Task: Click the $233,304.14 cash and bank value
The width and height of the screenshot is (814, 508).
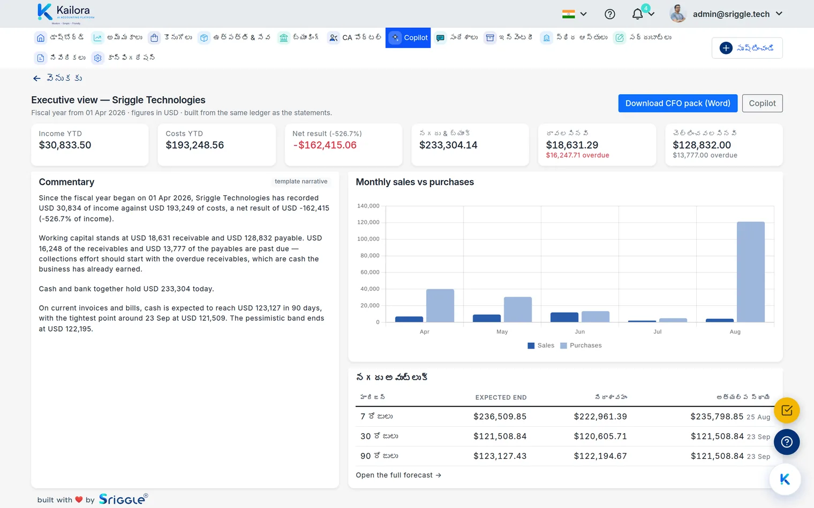Action: pyautogui.click(x=448, y=145)
